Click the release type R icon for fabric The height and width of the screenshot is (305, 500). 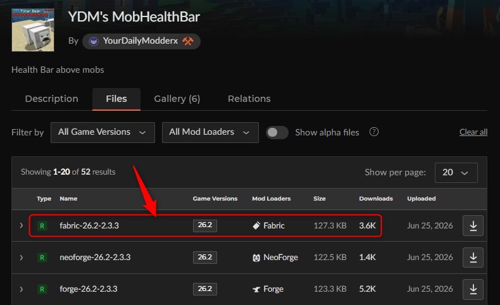[42, 226]
